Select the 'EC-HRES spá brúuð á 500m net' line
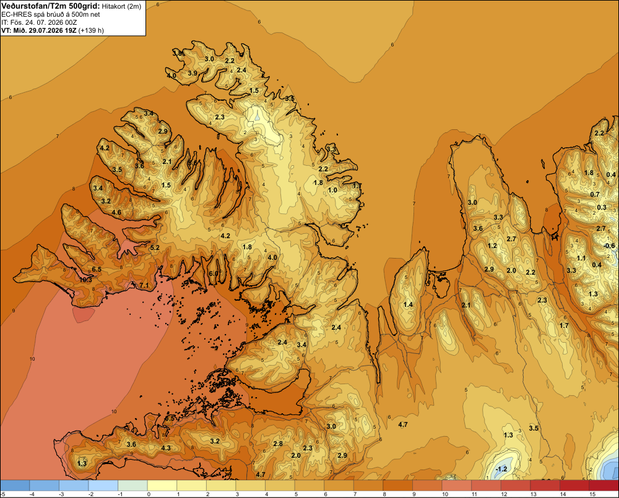The image size is (619, 498). 51,14
